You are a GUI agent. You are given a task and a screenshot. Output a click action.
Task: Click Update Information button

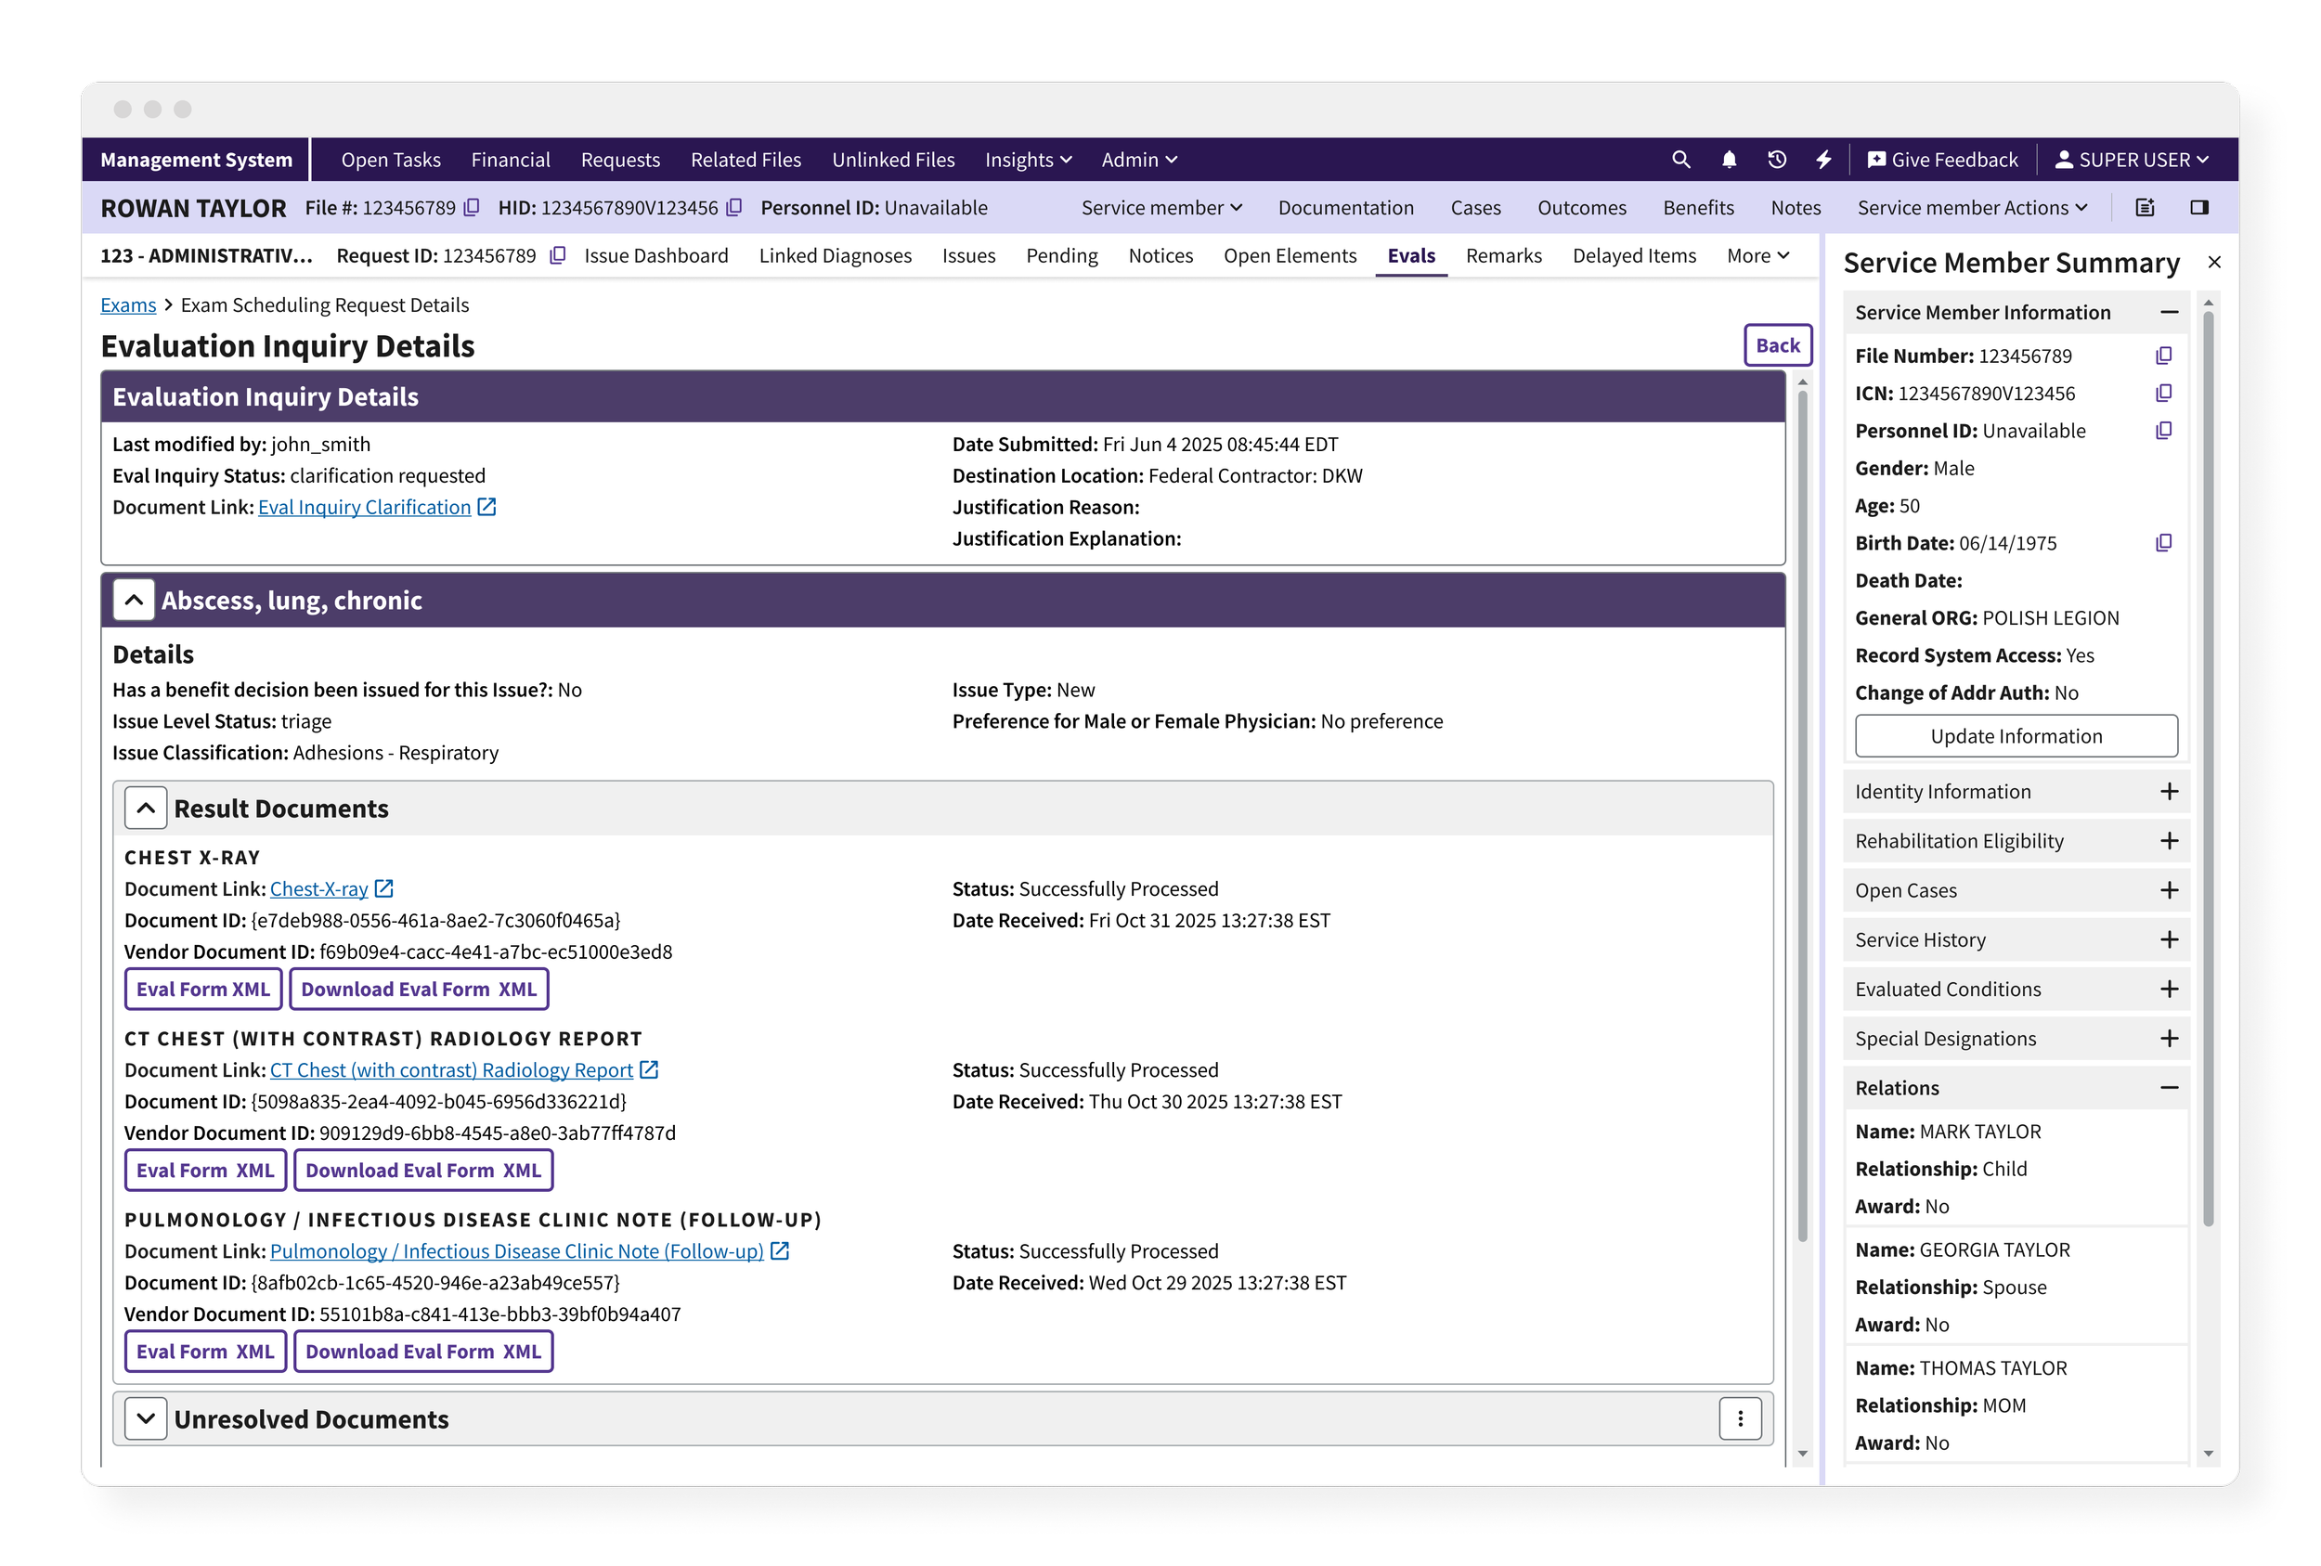tap(2016, 736)
